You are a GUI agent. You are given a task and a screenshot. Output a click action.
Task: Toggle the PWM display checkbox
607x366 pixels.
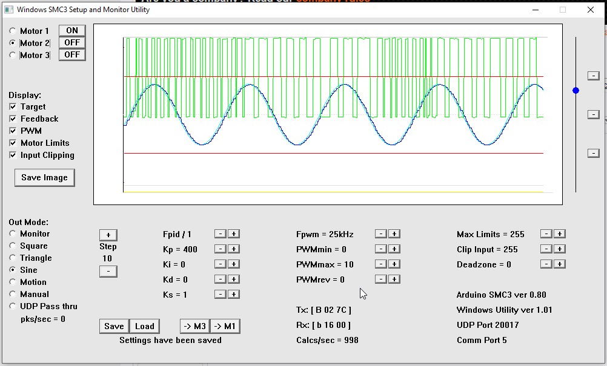[13, 131]
